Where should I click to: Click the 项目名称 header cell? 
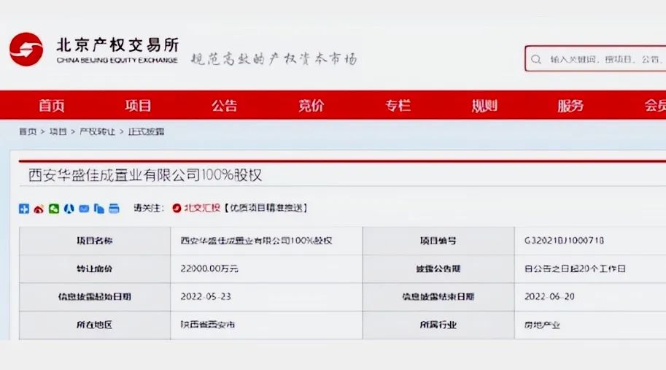[x=95, y=241]
